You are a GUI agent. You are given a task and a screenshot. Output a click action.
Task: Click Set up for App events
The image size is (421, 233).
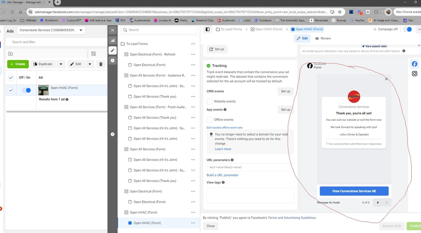[285, 109]
